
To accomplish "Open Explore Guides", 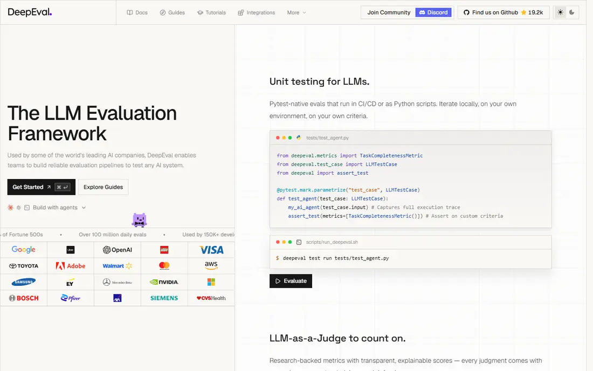I will click(x=104, y=187).
